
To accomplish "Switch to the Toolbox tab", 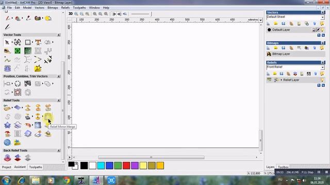I will 283,167.
